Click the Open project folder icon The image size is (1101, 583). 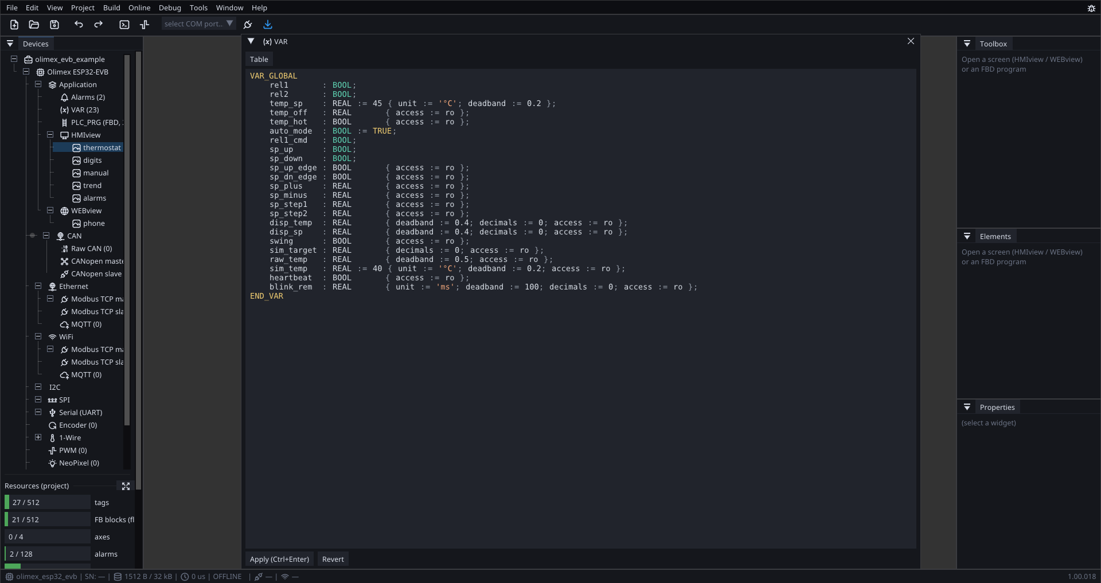tap(34, 25)
